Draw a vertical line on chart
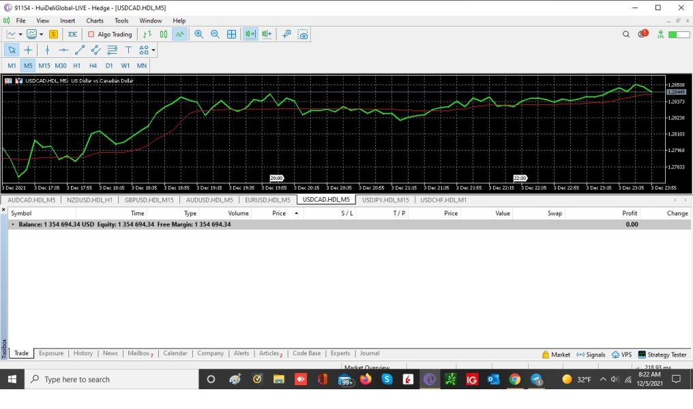This screenshot has width=693, height=409. coord(47,50)
